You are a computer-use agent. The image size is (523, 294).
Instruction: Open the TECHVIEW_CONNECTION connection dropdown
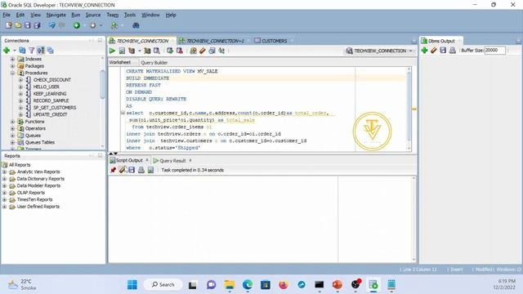pyautogui.click(x=379, y=51)
